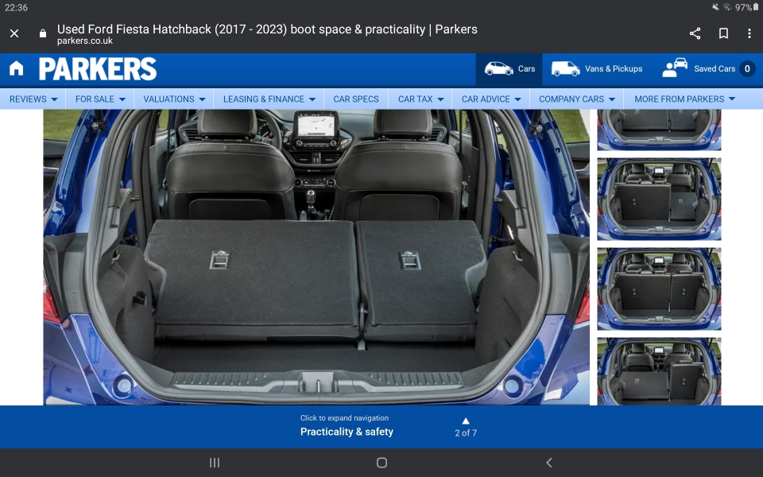Viewport: 763px width, 477px height.
Task: Bookmark this Parkers page
Action: click(x=723, y=33)
